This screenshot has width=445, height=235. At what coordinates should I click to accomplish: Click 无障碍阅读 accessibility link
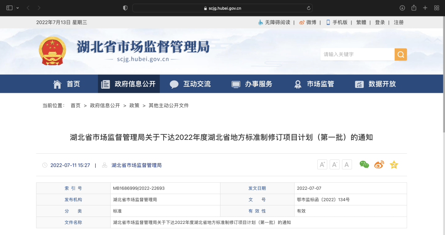click(x=274, y=22)
